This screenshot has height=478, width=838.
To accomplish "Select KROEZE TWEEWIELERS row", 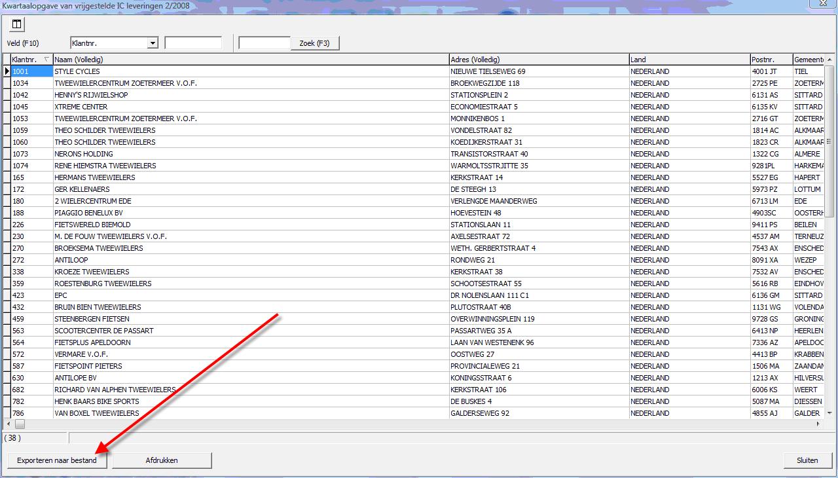I will [x=414, y=272].
